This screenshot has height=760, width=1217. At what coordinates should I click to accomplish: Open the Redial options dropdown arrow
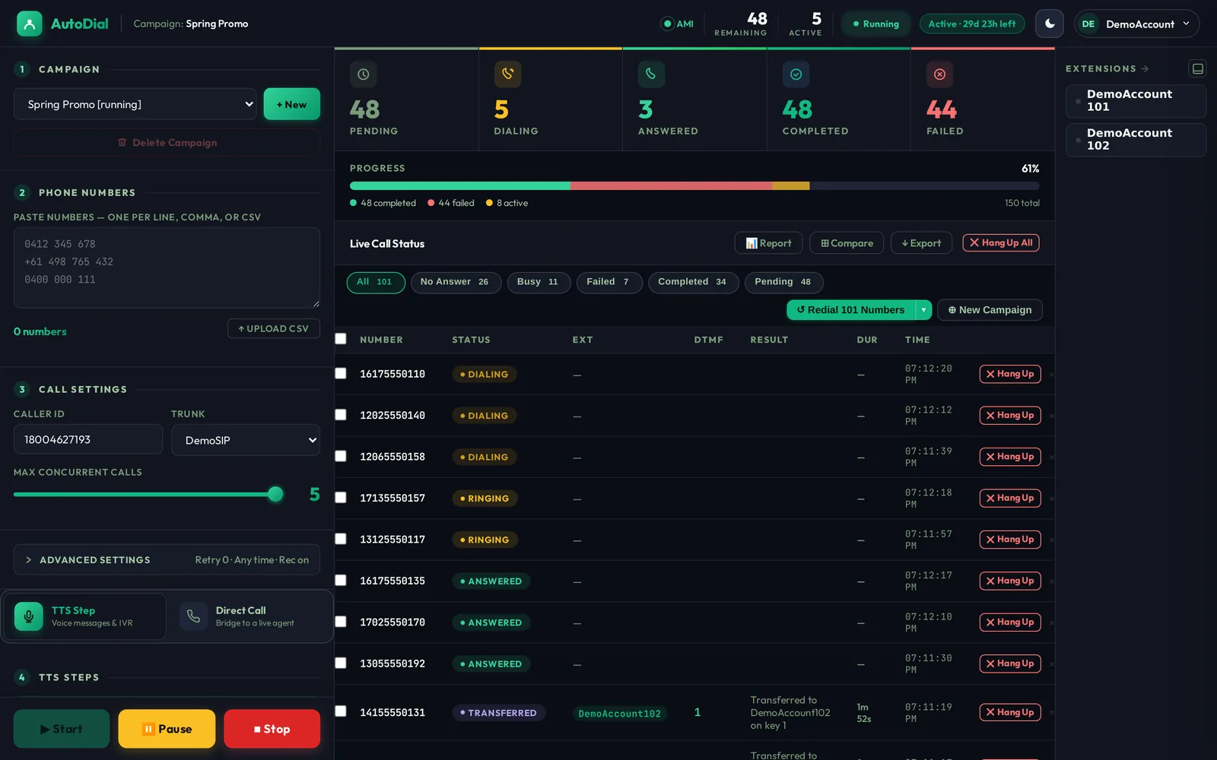(923, 310)
